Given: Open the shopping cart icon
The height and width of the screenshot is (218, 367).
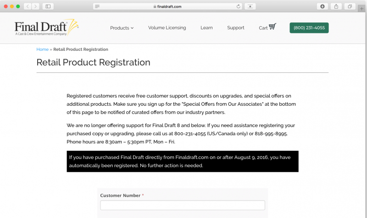Looking at the screenshot, I should 272,27.
